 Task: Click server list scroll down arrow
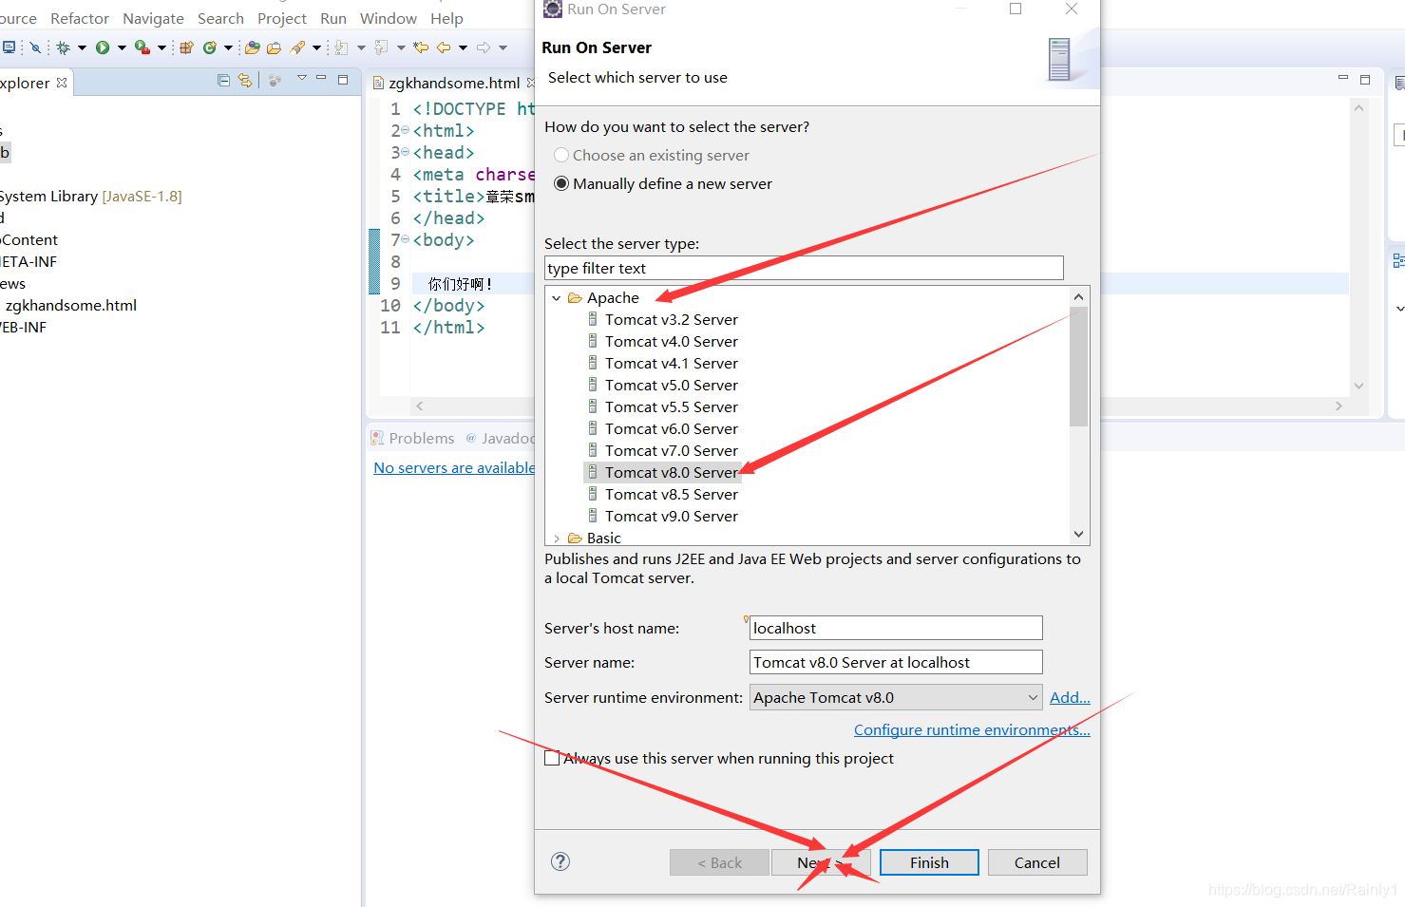click(x=1078, y=534)
